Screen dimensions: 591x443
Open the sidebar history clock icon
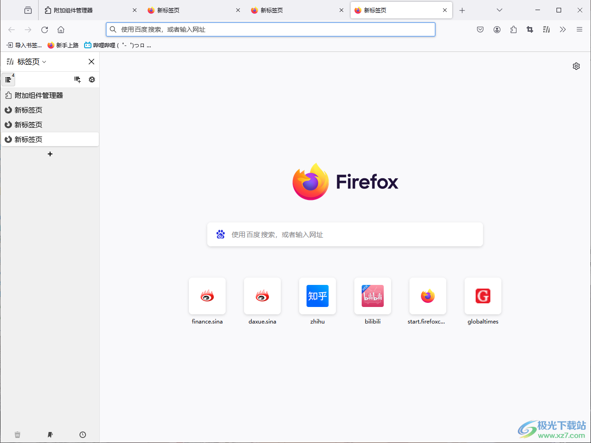click(x=83, y=435)
